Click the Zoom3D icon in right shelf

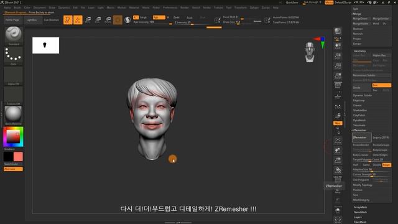[x=338, y=161]
